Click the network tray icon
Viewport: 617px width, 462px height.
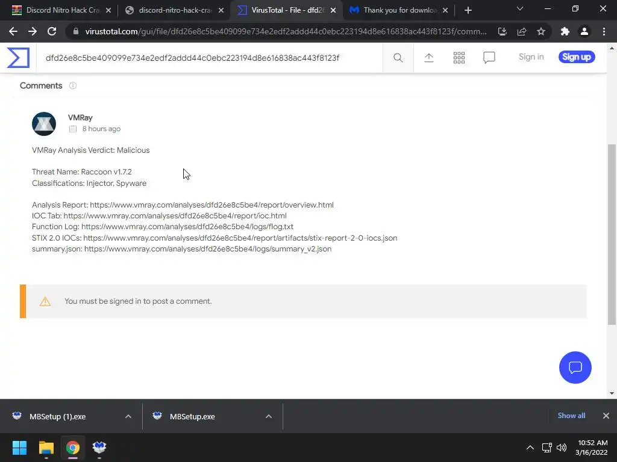[547, 448]
